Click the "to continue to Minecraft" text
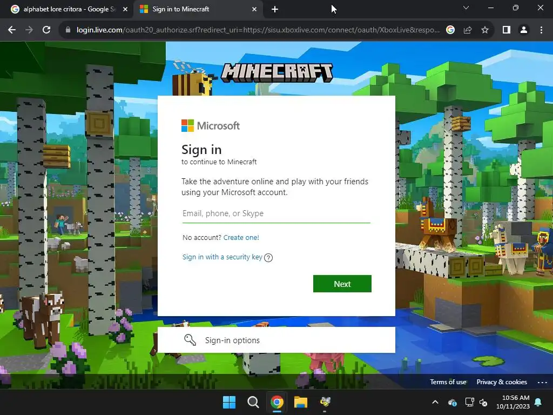 pos(219,162)
